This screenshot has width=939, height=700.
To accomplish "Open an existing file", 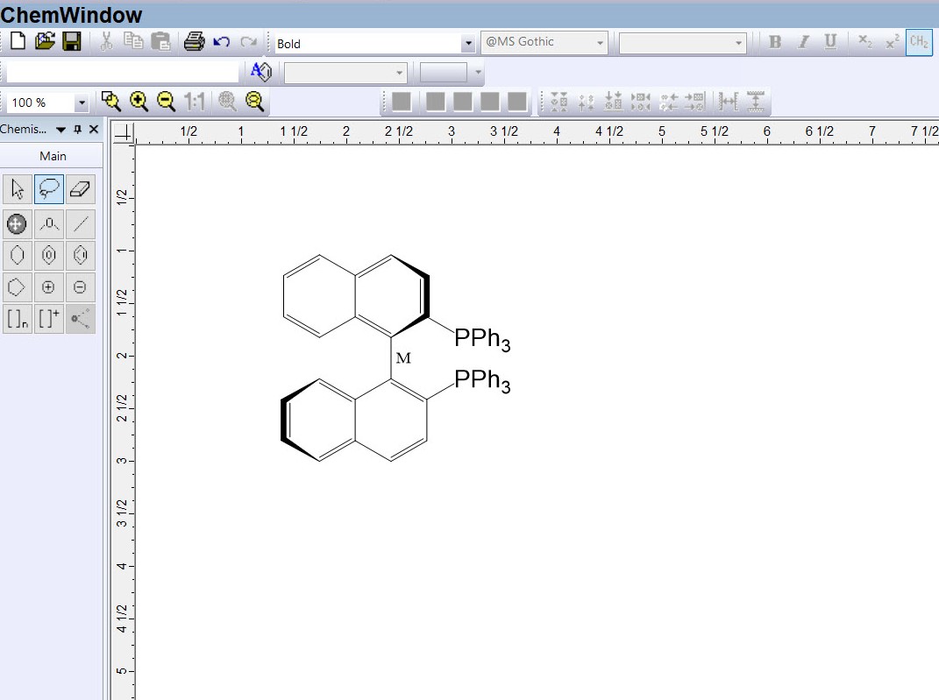I will [x=44, y=41].
